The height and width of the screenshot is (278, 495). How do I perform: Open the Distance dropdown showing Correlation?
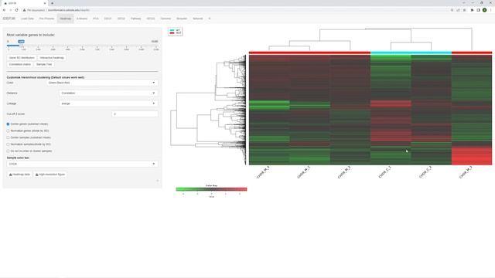click(x=108, y=93)
